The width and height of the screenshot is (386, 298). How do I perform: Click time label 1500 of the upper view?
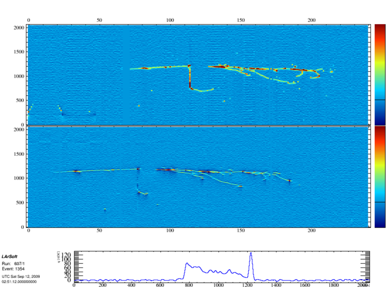click(x=19, y=52)
